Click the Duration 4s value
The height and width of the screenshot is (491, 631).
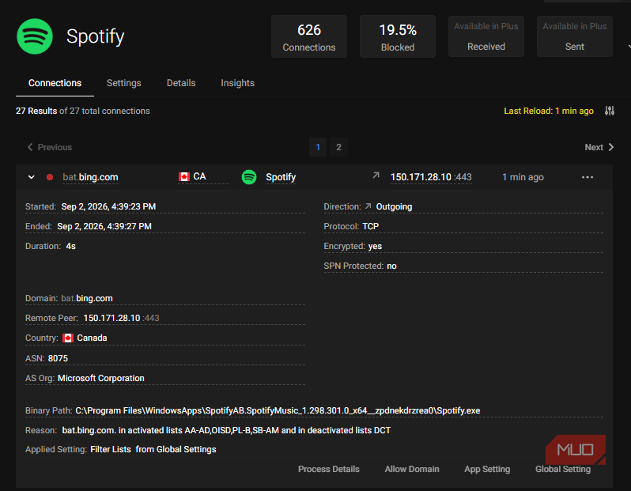[71, 246]
